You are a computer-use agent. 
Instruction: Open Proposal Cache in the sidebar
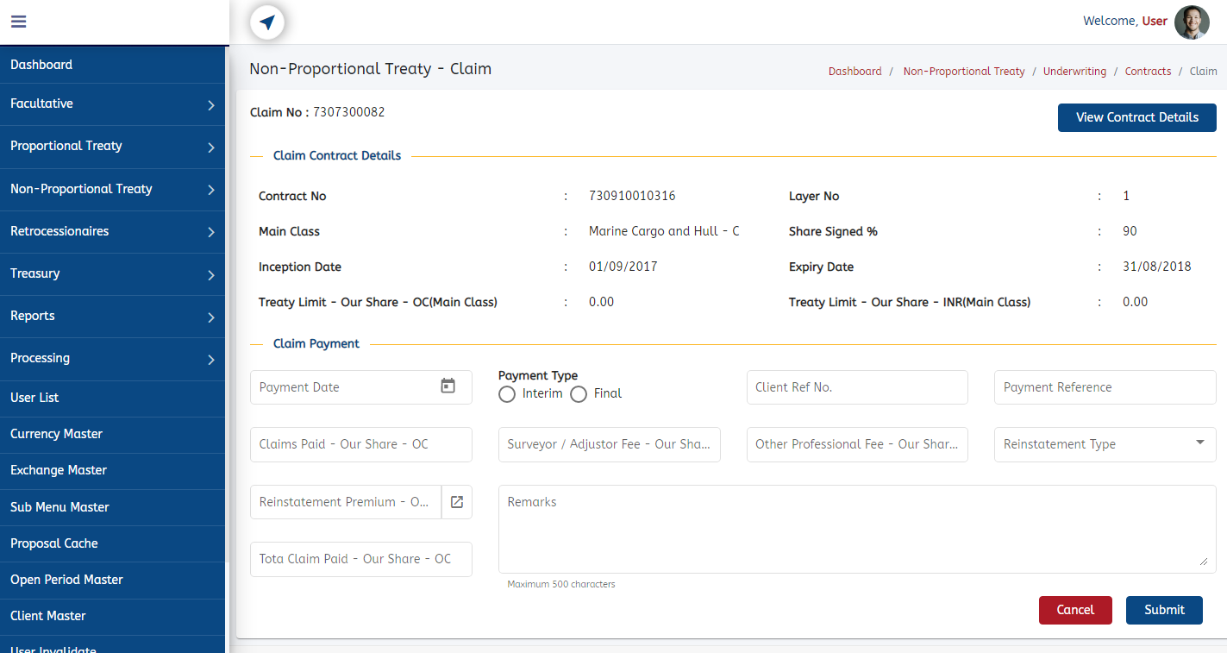click(113, 543)
